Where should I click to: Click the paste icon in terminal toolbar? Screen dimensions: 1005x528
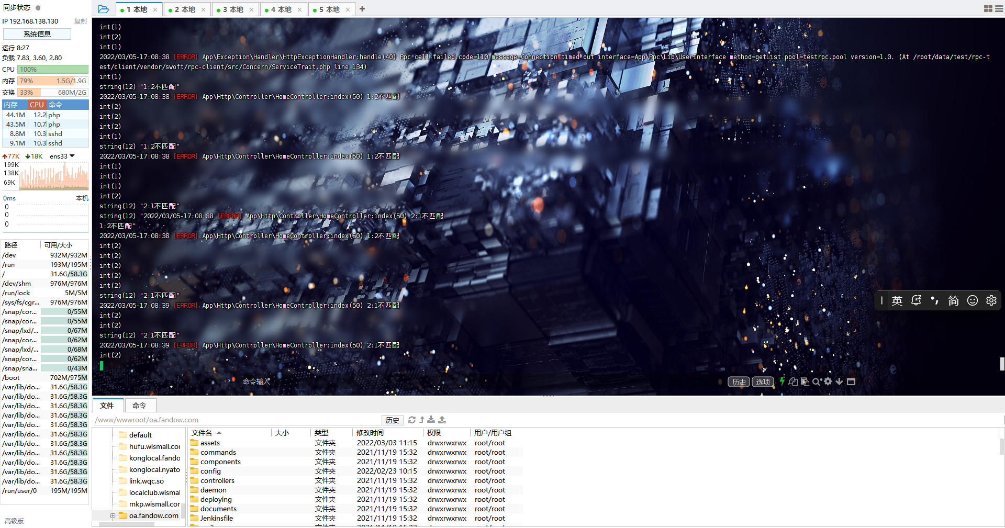pos(805,381)
